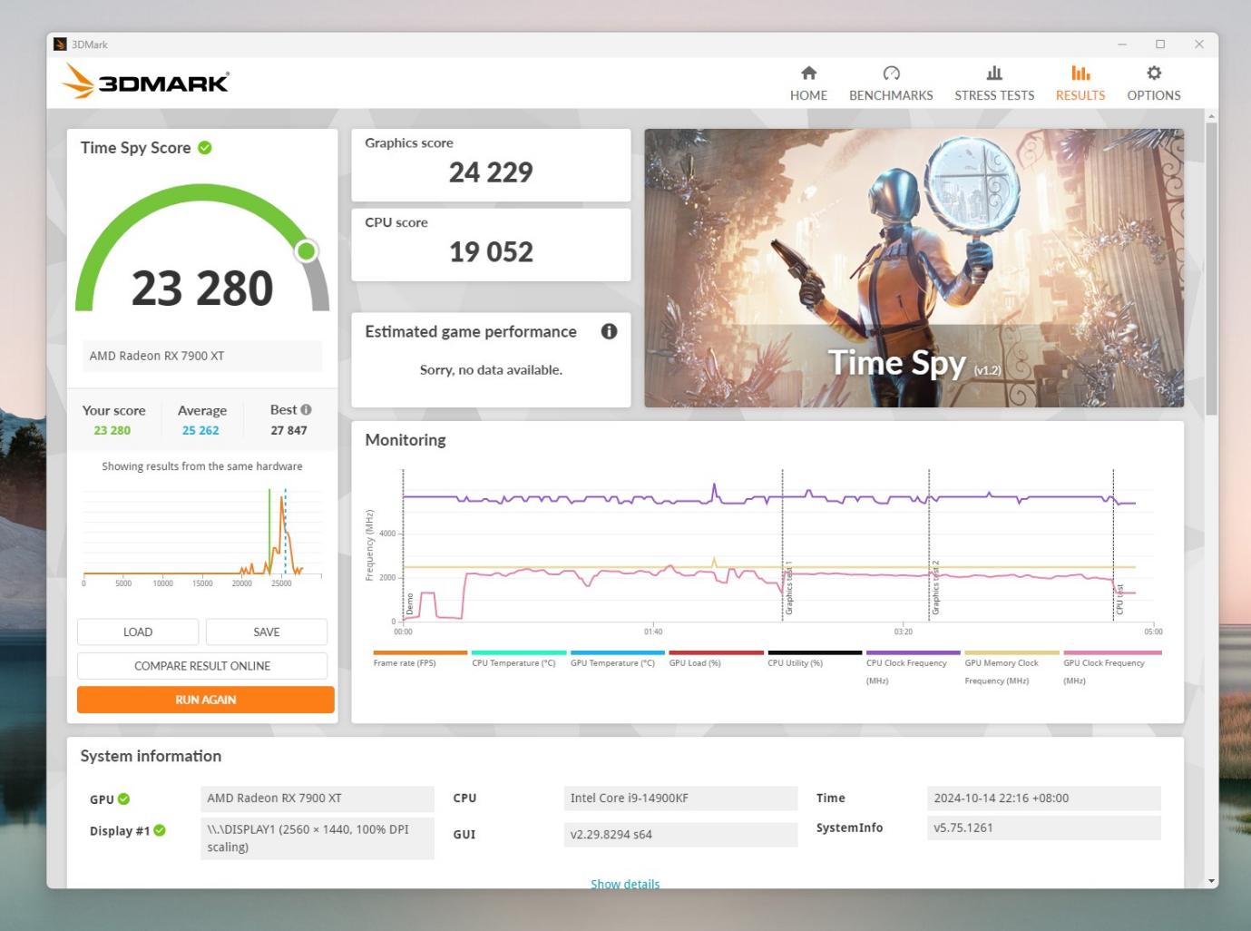
Task: Click the Graphics test 1 marker in chart
Action: [788, 588]
